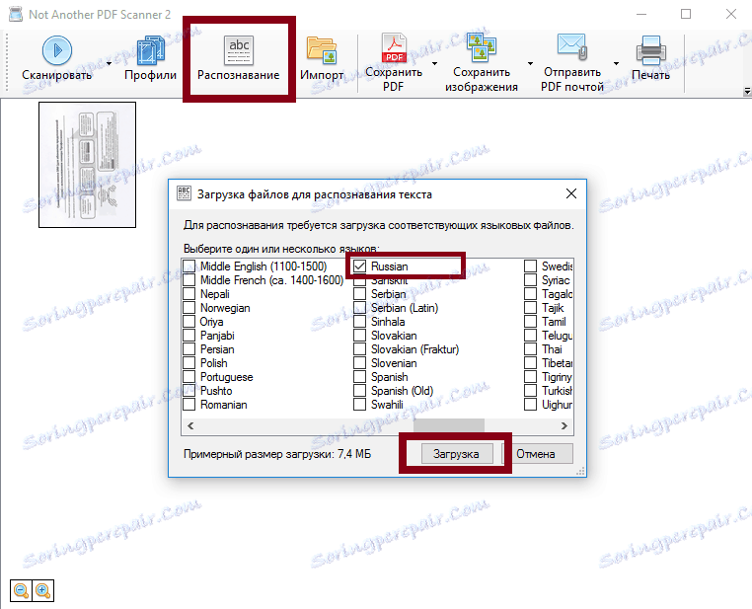Check Middle French (ca. 1400-1600)
The height and width of the screenshot is (609, 752).
pos(189,280)
